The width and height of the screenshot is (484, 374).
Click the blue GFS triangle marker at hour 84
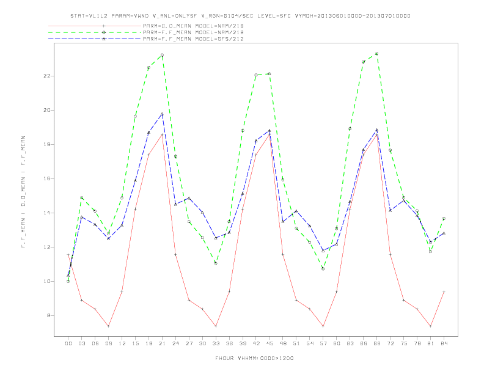[444, 233]
